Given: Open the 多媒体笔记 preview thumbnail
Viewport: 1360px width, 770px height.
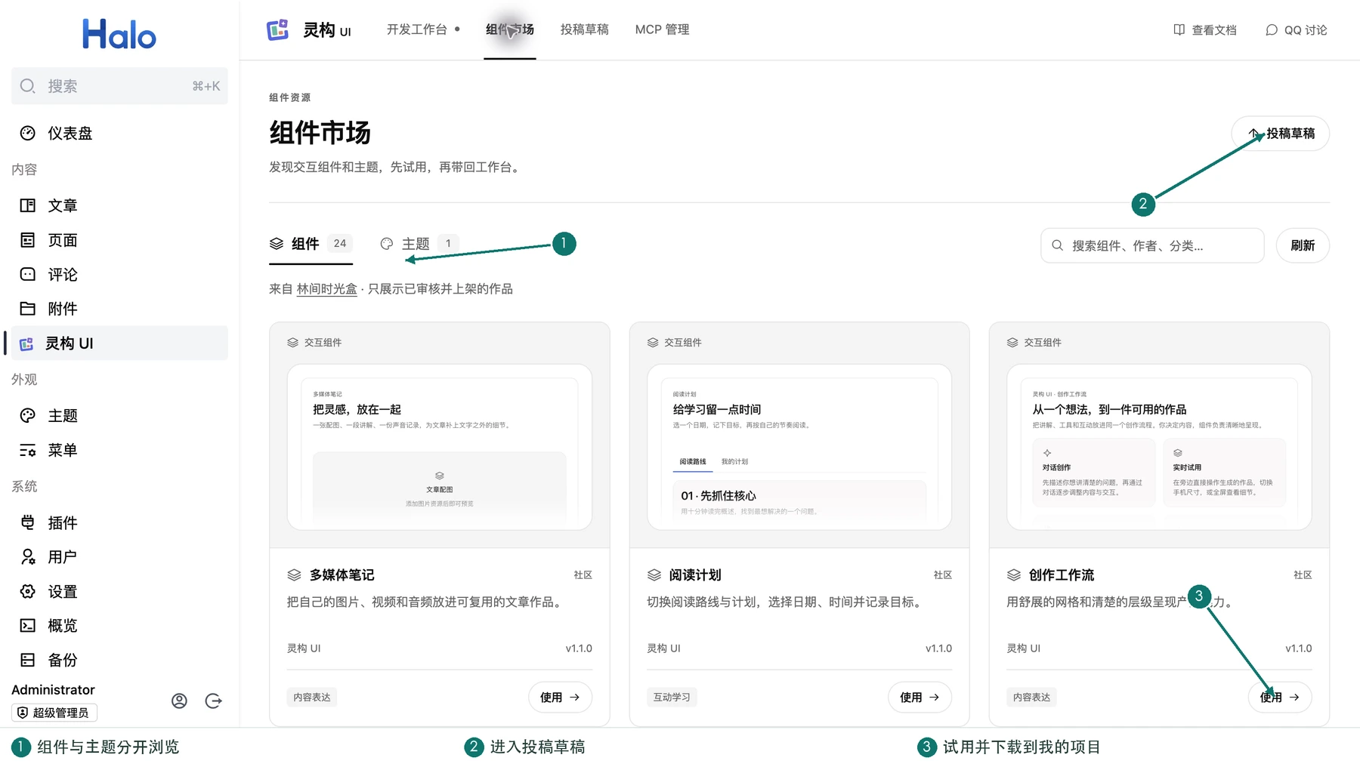Looking at the screenshot, I should [x=440, y=447].
